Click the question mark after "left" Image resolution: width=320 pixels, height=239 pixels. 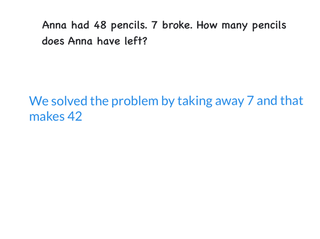click(x=145, y=41)
